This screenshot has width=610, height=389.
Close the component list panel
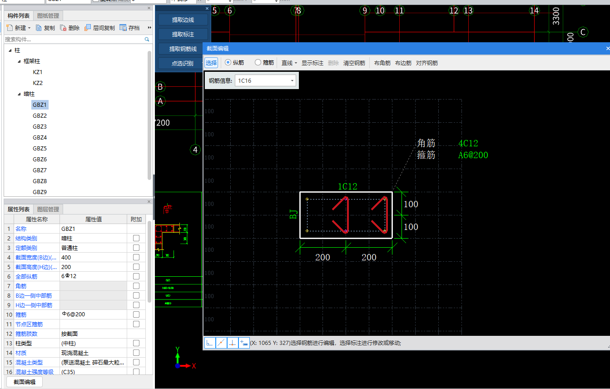point(149,8)
